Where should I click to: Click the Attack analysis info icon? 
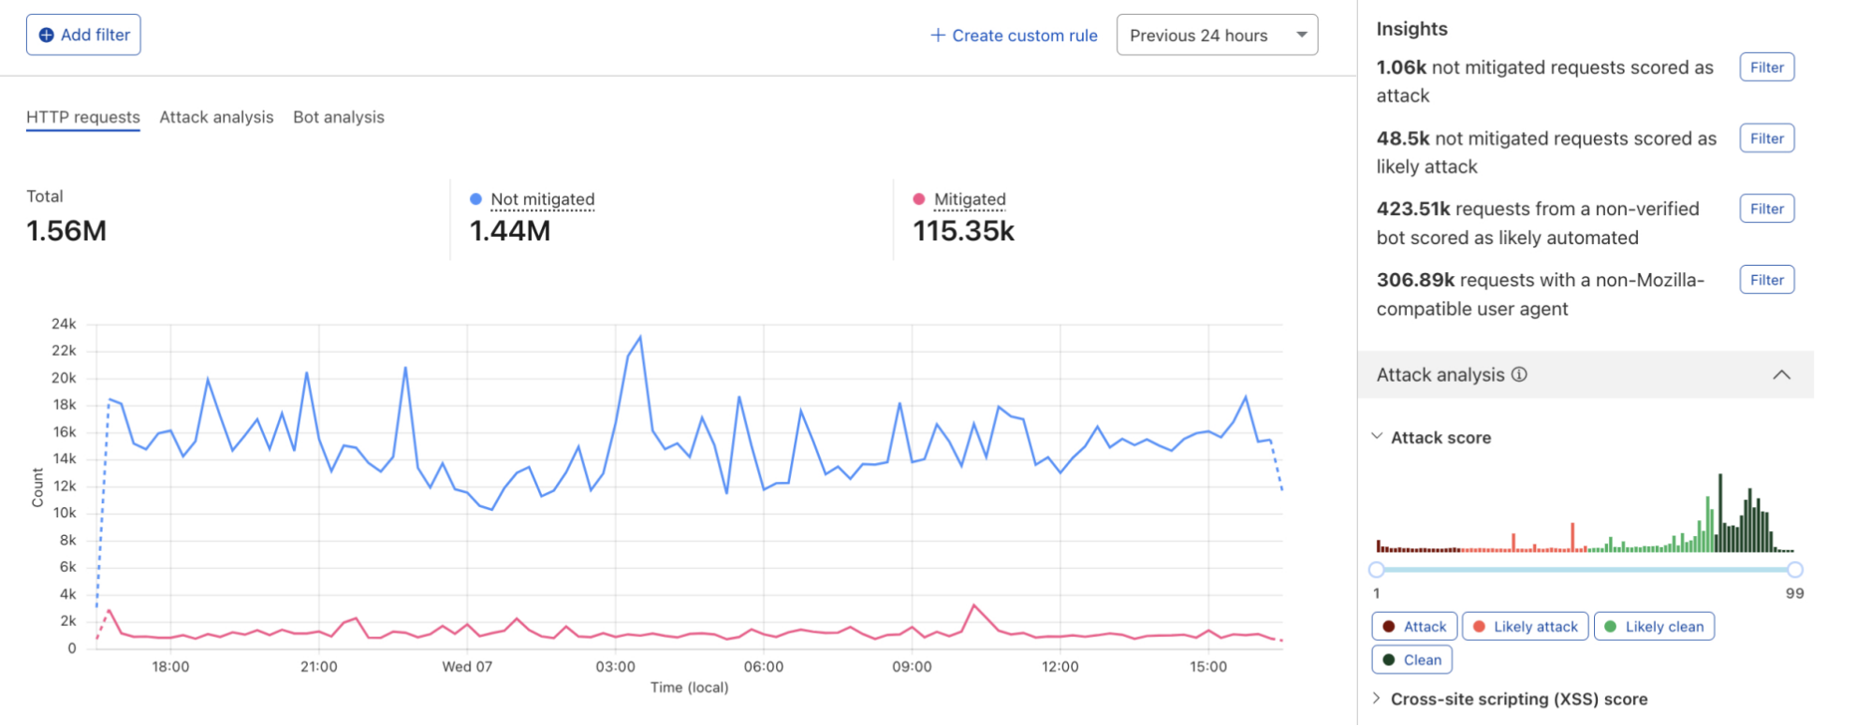1519,374
